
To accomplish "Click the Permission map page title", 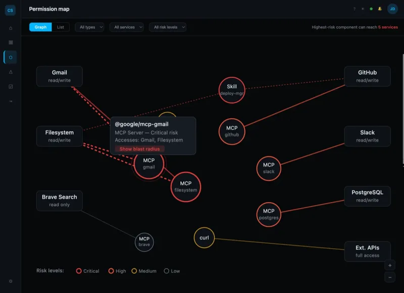I will [x=49, y=9].
